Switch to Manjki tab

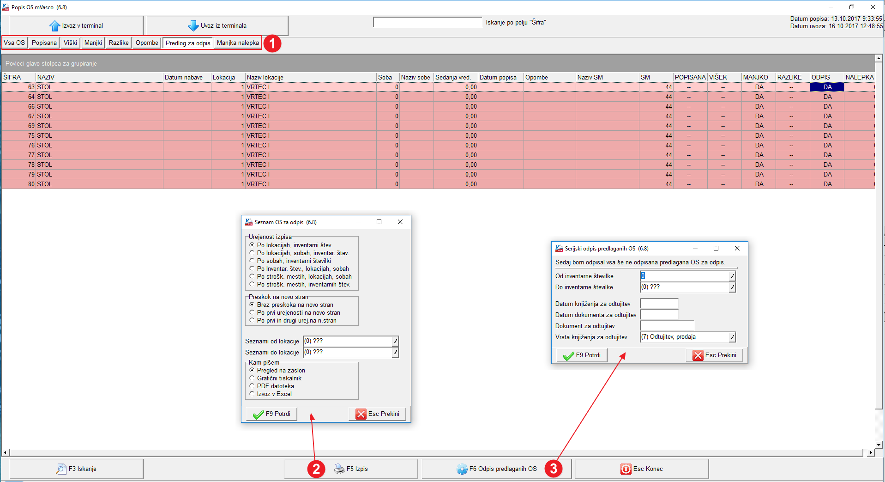pos(93,43)
